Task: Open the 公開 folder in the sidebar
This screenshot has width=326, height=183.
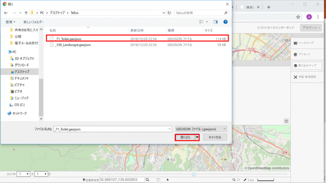Action: tap(16, 37)
